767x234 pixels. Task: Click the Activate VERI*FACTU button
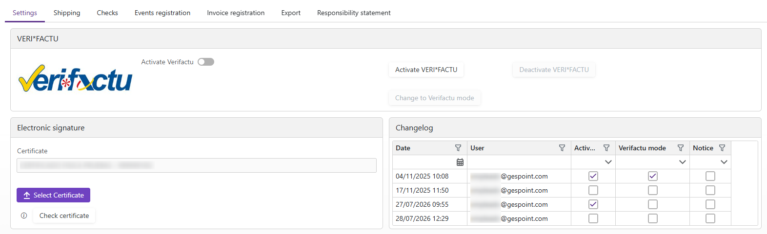(x=426, y=70)
